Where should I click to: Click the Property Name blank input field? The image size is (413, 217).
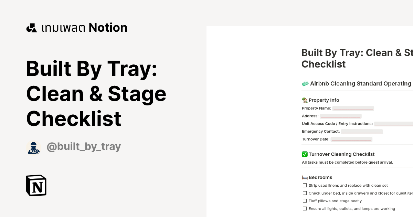pyautogui.click(x=353, y=108)
